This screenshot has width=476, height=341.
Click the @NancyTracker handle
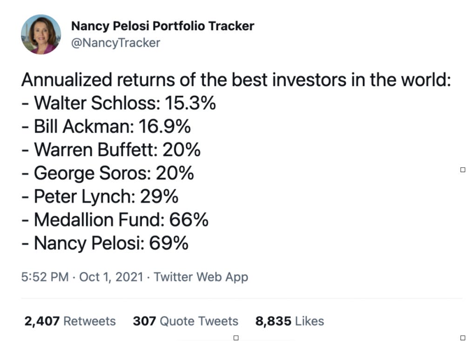[115, 43]
